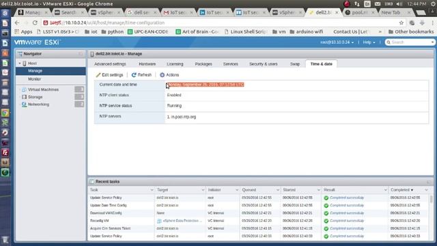
Task: Switch to the Advanced settings tab
Action: point(110,64)
